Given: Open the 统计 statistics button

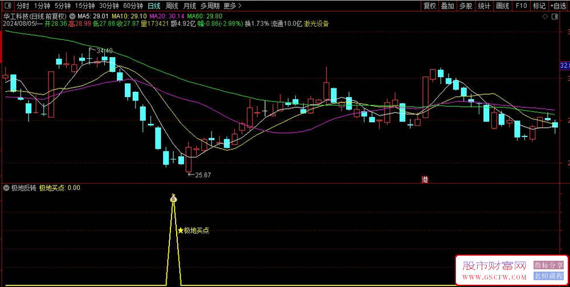Looking at the screenshot, I should pos(484,6).
